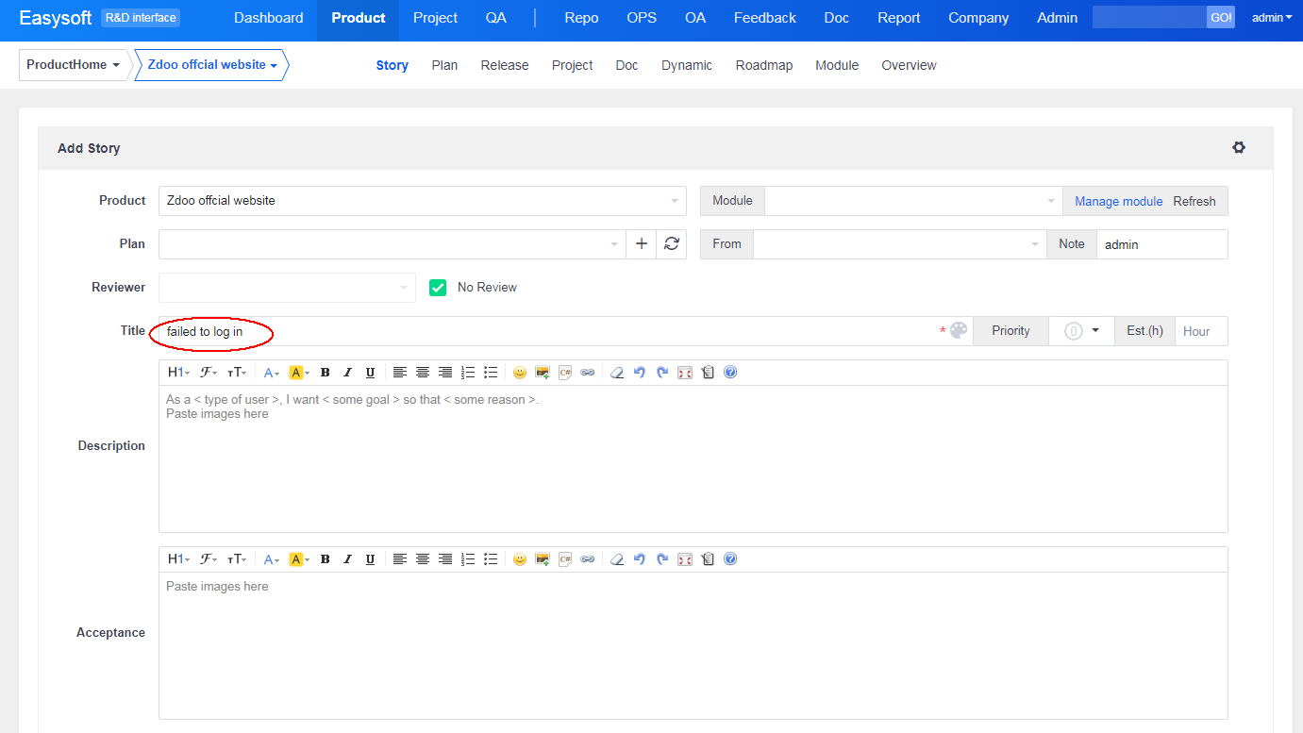Click the hyperlink icon in the Acceptance toolbar
The width and height of the screenshot is (1303, 733).
click(588, 559)
